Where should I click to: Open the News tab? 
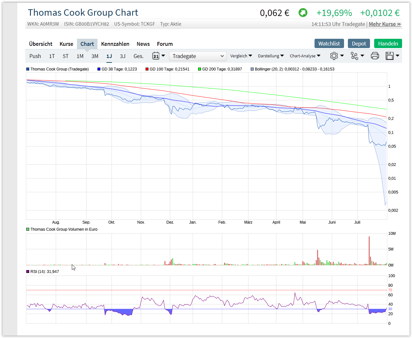click(x=143, y=44)
